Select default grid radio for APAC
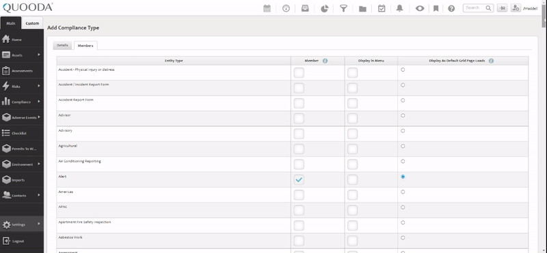The image size is (547, 253). (x=403, y=207)
